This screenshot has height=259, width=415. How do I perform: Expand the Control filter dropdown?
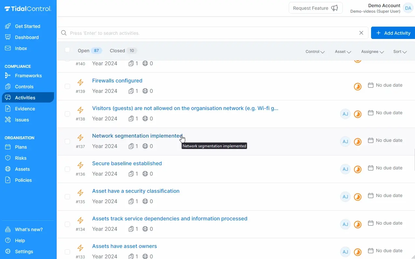tap(315, 52)
